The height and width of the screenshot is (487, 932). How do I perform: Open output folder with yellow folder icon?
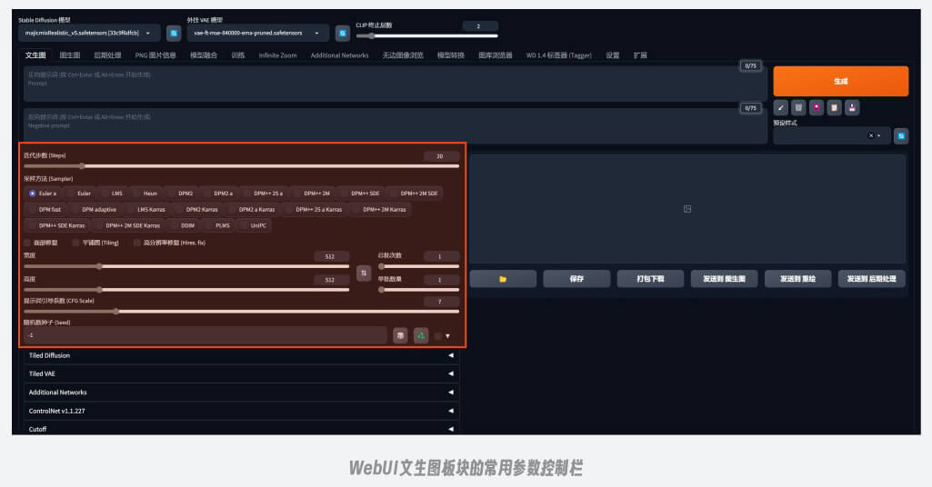pos(503,279)
